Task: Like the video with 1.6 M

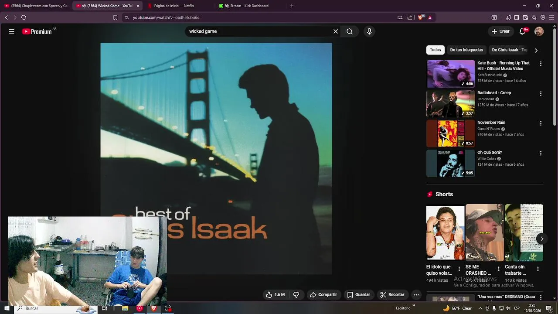Action: 276,295
